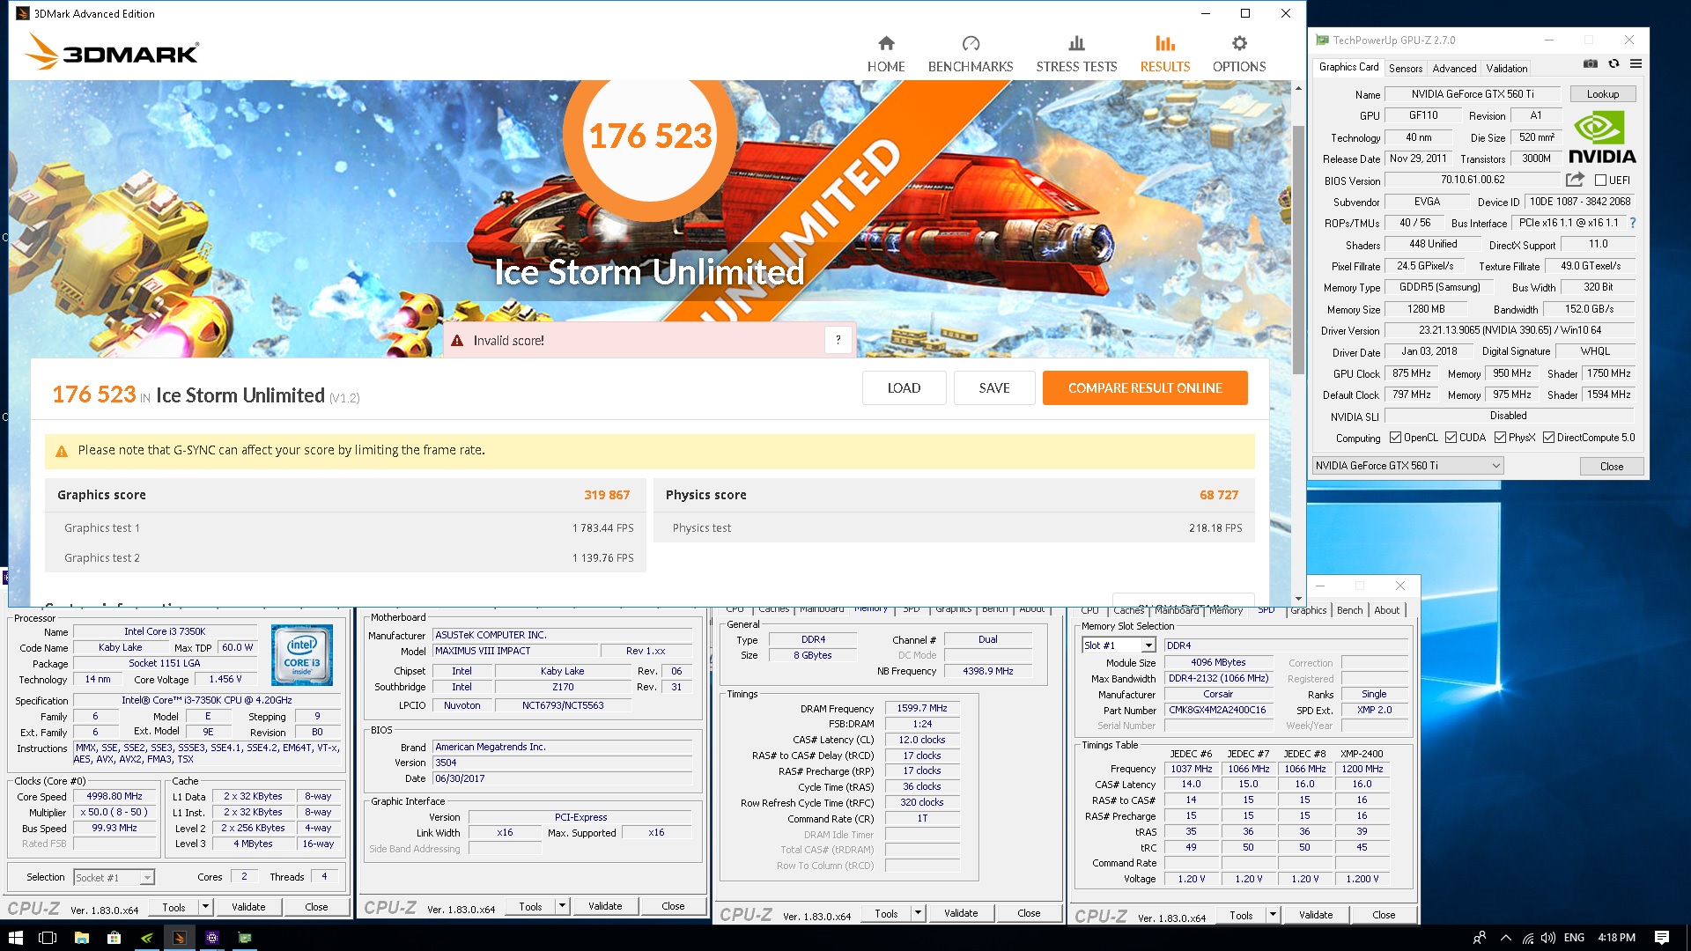The height and width of the screenshot is (951, 1691).
Task: Click the CPU-Z taskbar icon
Action: coord(211,938)
